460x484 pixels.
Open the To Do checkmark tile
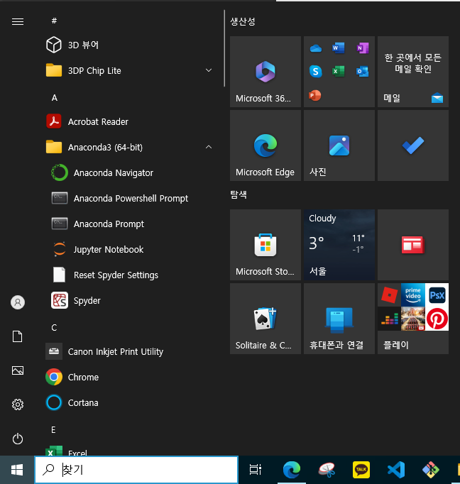(413, 145)
